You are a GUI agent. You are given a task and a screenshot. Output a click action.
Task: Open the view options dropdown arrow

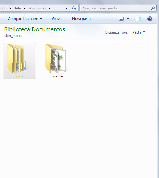click(x=128, y=19)
